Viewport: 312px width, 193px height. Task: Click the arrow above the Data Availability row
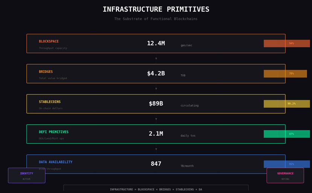156,149
